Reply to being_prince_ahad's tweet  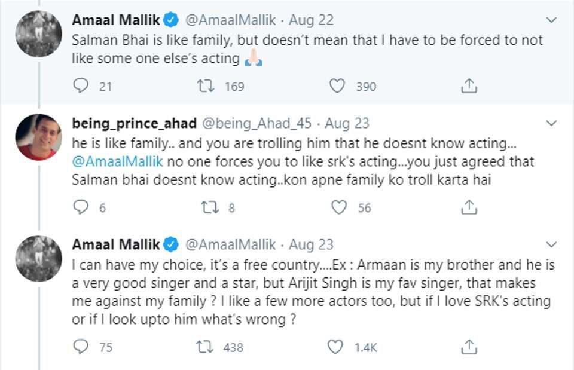tap(81, 207)
